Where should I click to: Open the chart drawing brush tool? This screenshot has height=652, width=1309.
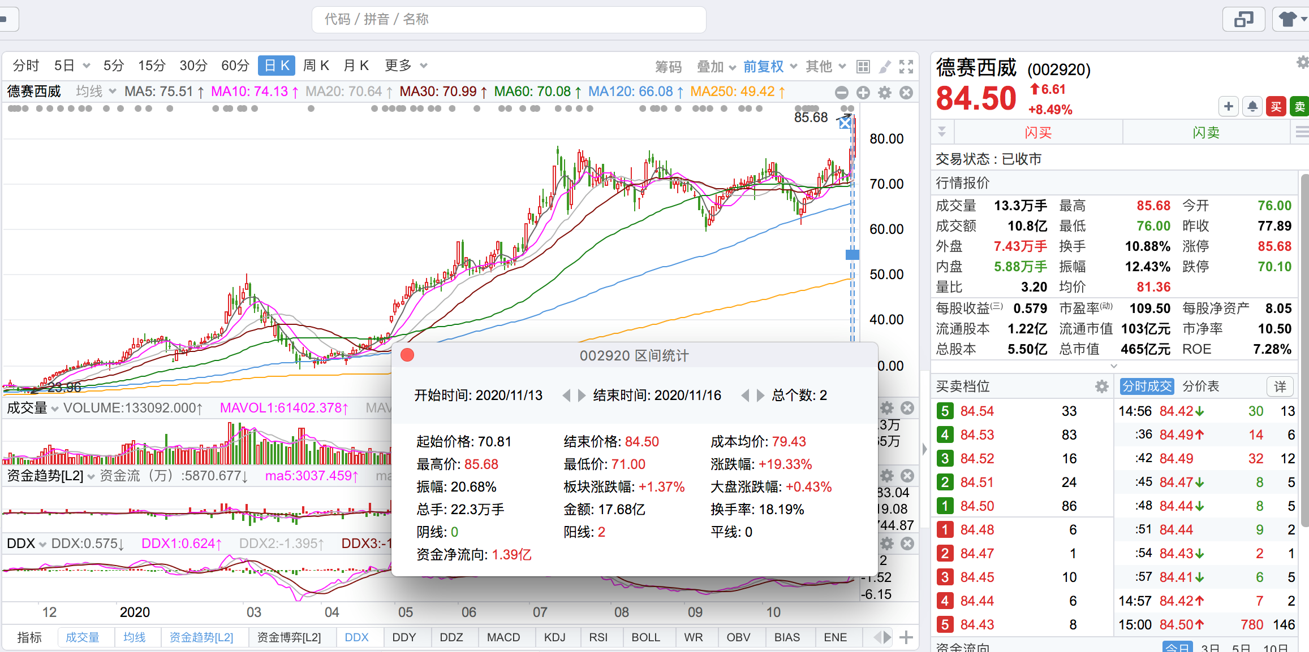(x=885, y=67)
